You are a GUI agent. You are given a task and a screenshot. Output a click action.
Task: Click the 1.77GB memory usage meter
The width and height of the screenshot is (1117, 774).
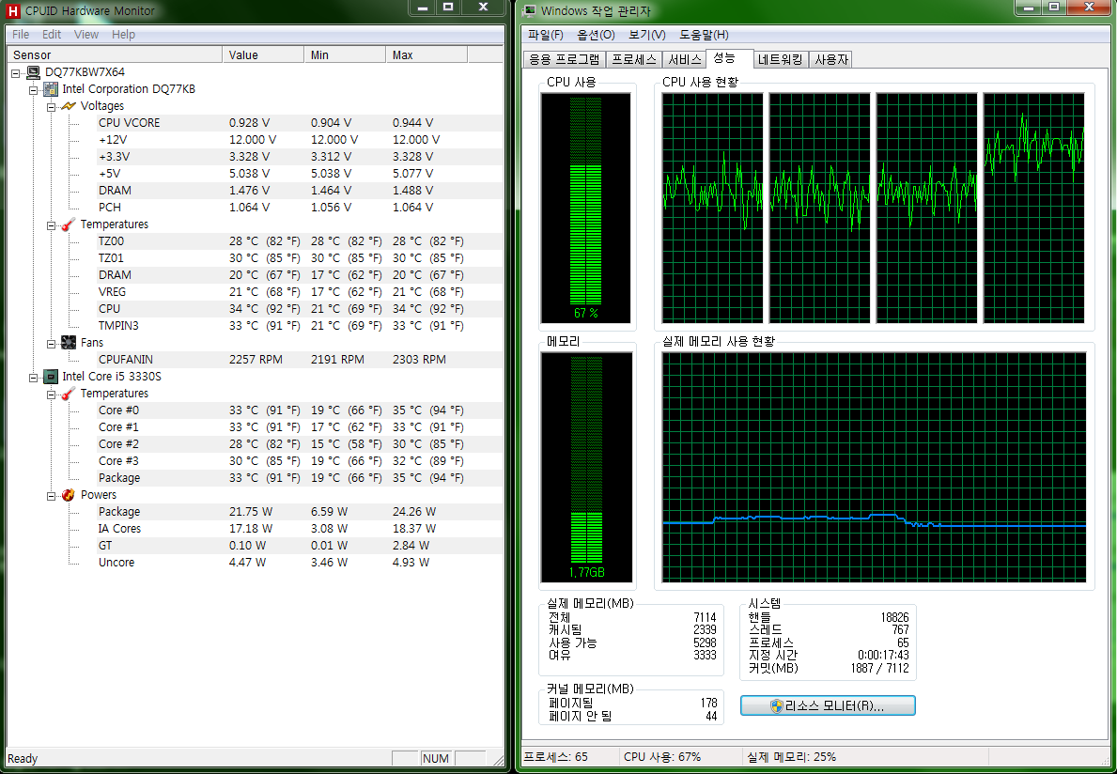[586, 467]
